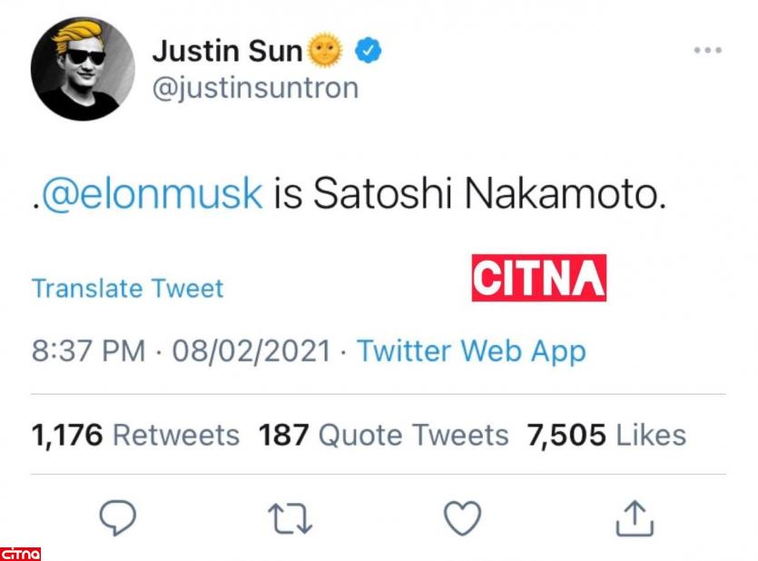
Task: Click the sun emoji beside Justin Sun
Action: coord(326,51)
